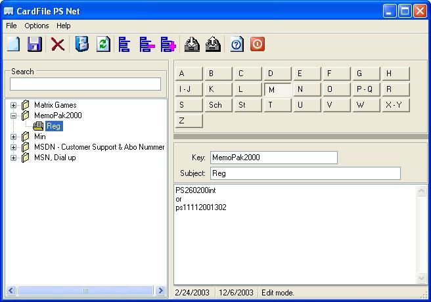Click the 12/6/2003 status bar date
The image size is (431, 302).
pos(236,293)
